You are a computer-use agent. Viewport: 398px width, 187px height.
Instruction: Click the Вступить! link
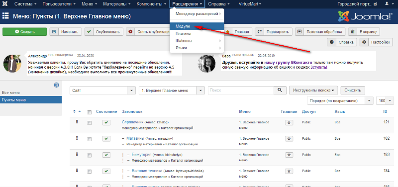coord(319,67)
